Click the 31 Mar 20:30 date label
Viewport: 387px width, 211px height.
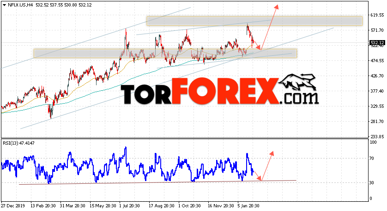pyautogui.click(x=73, y=206)
